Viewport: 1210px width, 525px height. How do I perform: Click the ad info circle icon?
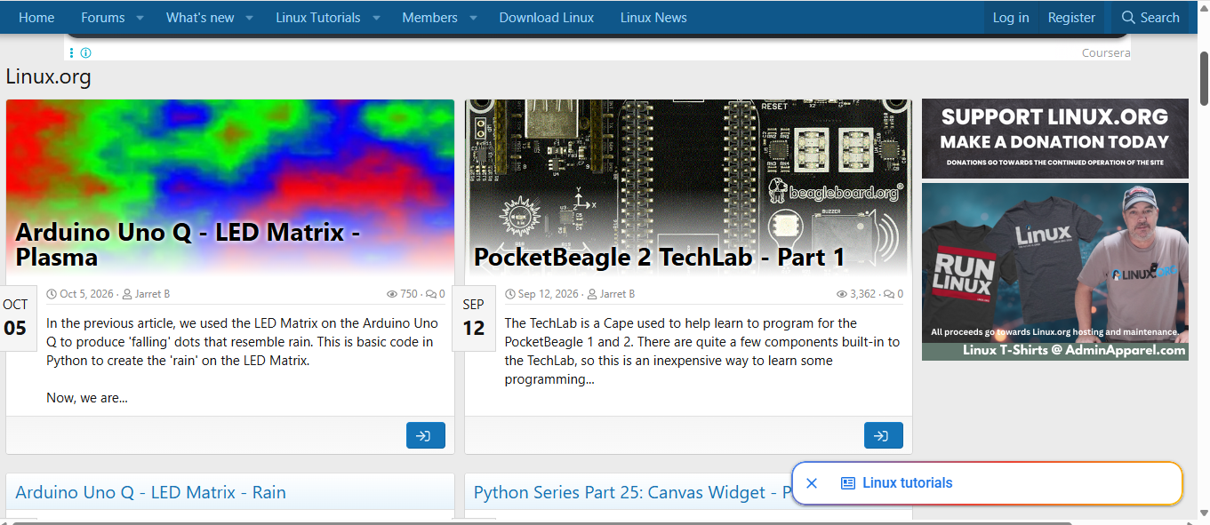click(x=86, y=53)
